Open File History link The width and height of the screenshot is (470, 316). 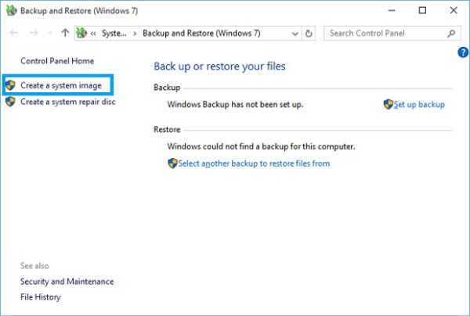(x=41, y=297)
